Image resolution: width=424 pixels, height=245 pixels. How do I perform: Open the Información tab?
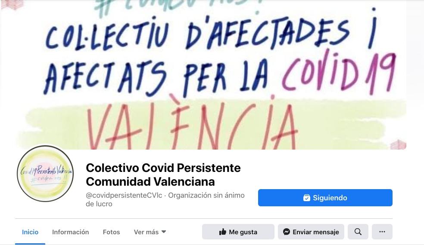pyautogui.click(x=70, y=232)
